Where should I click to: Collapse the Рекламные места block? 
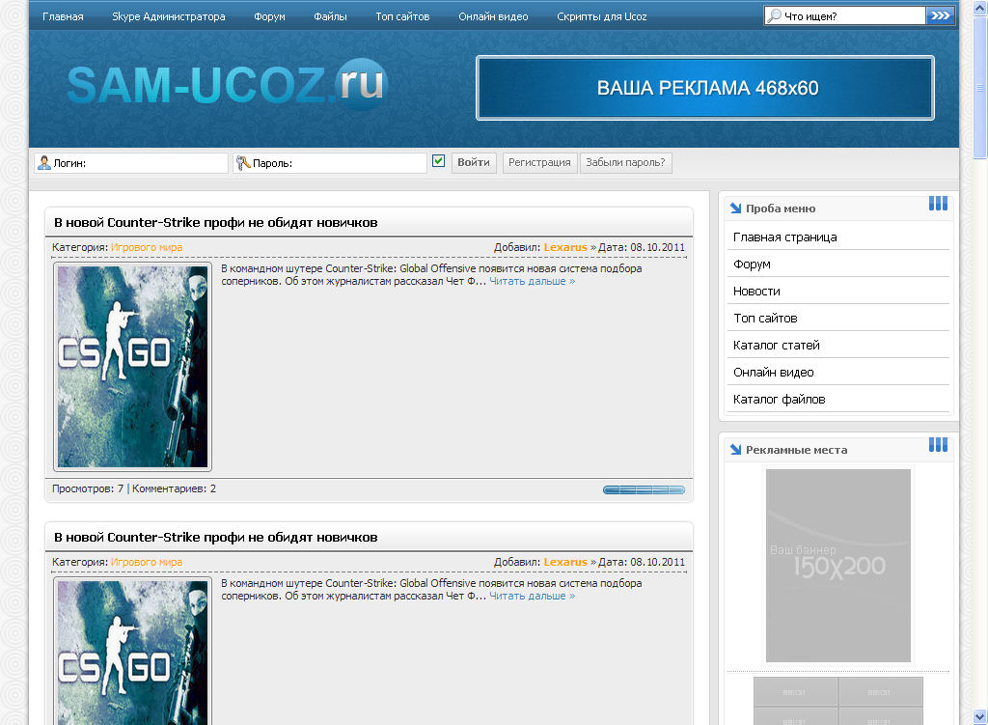coord(938,445)
